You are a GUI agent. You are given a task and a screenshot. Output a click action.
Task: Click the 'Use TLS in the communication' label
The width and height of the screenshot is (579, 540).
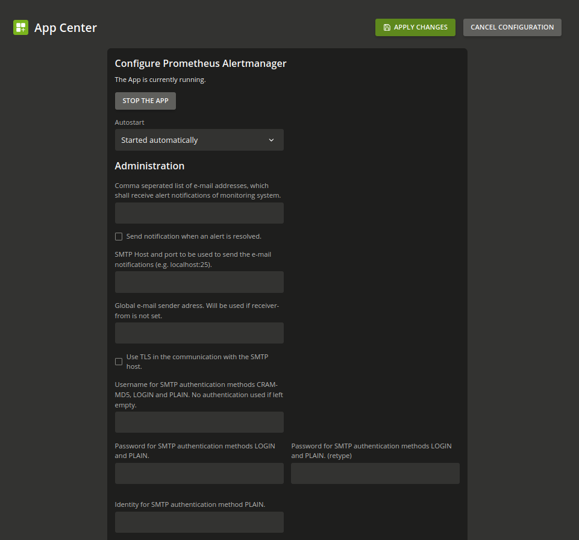click(x=197, y=362)
